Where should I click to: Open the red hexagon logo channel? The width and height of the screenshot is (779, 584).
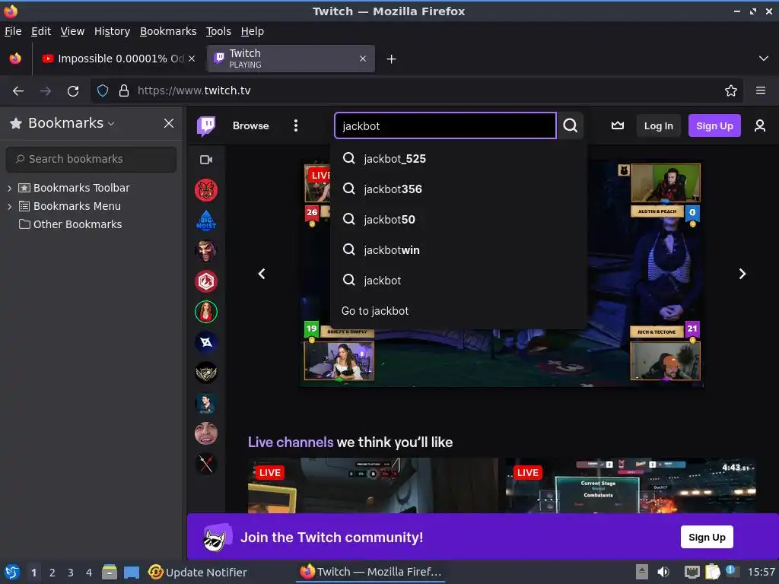click(205, 281)
